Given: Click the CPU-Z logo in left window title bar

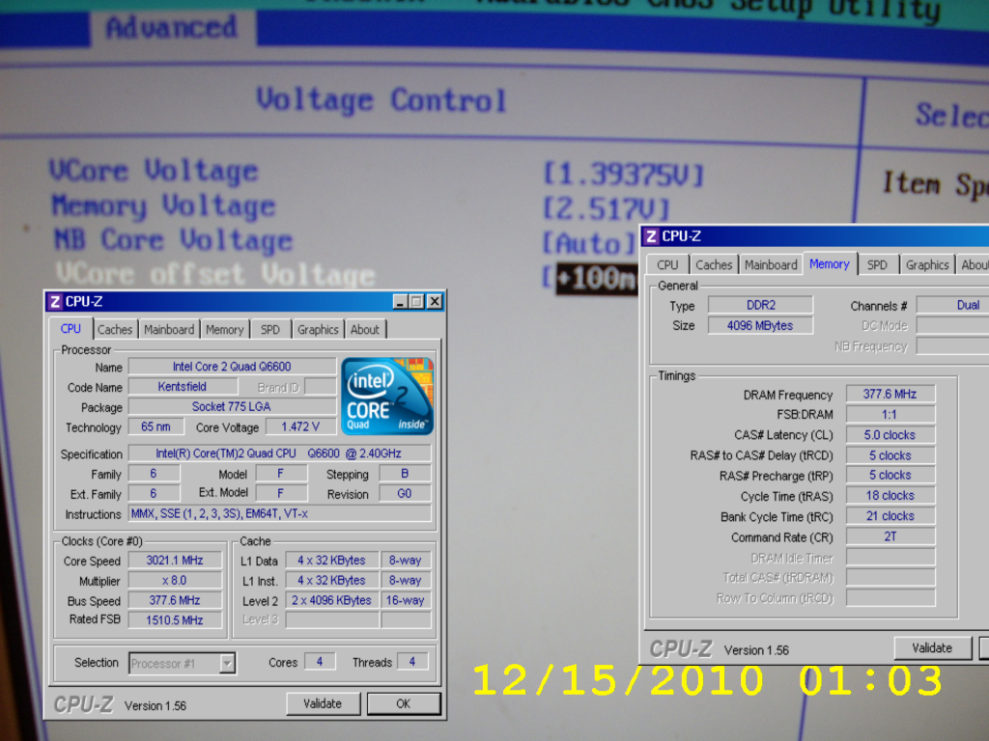Looking at the screenshot, I should 55,302.
